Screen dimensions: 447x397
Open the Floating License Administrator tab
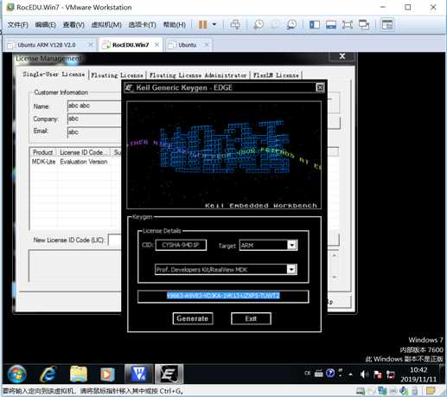click(198, 75)
